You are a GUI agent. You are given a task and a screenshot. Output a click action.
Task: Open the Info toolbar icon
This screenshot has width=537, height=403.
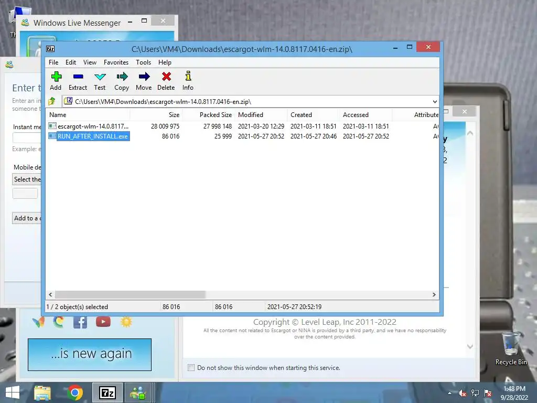point(188,76)
